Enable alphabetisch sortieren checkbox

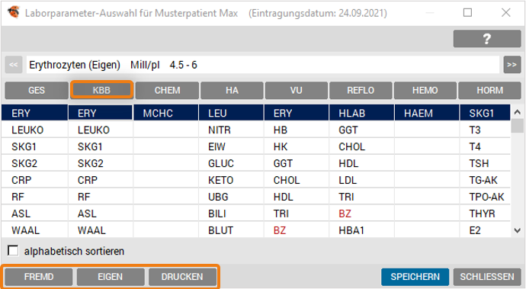[x=13, y=250]
